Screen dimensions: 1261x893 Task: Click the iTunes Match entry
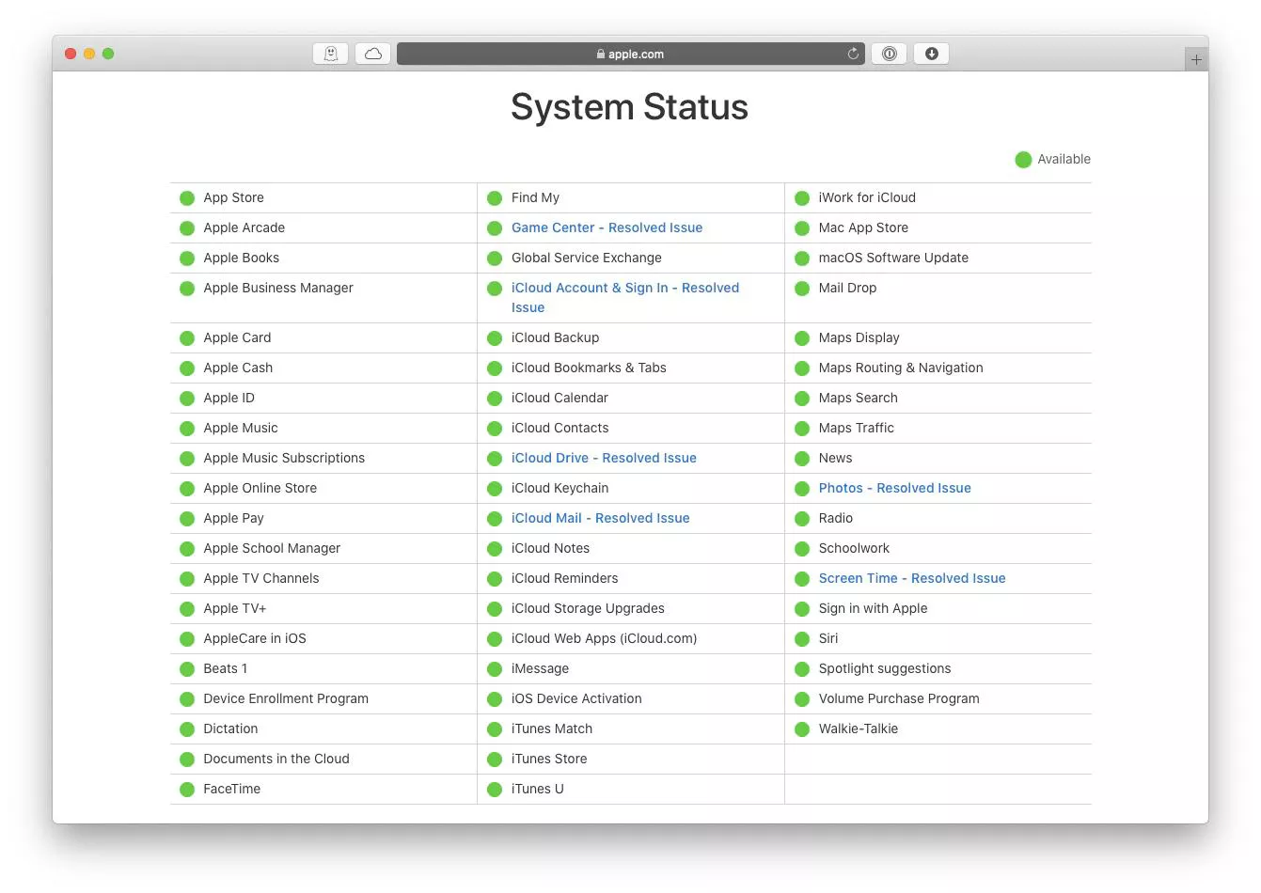552,728
